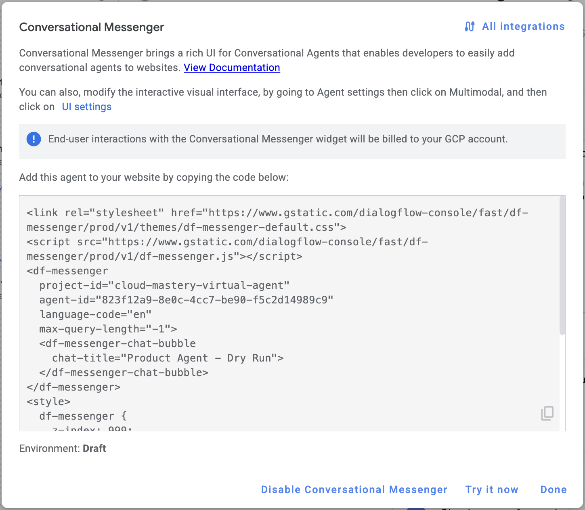The image size is (585, 510).
Task: Click the code block's vertical scrollbar
Action: point(562,266)
